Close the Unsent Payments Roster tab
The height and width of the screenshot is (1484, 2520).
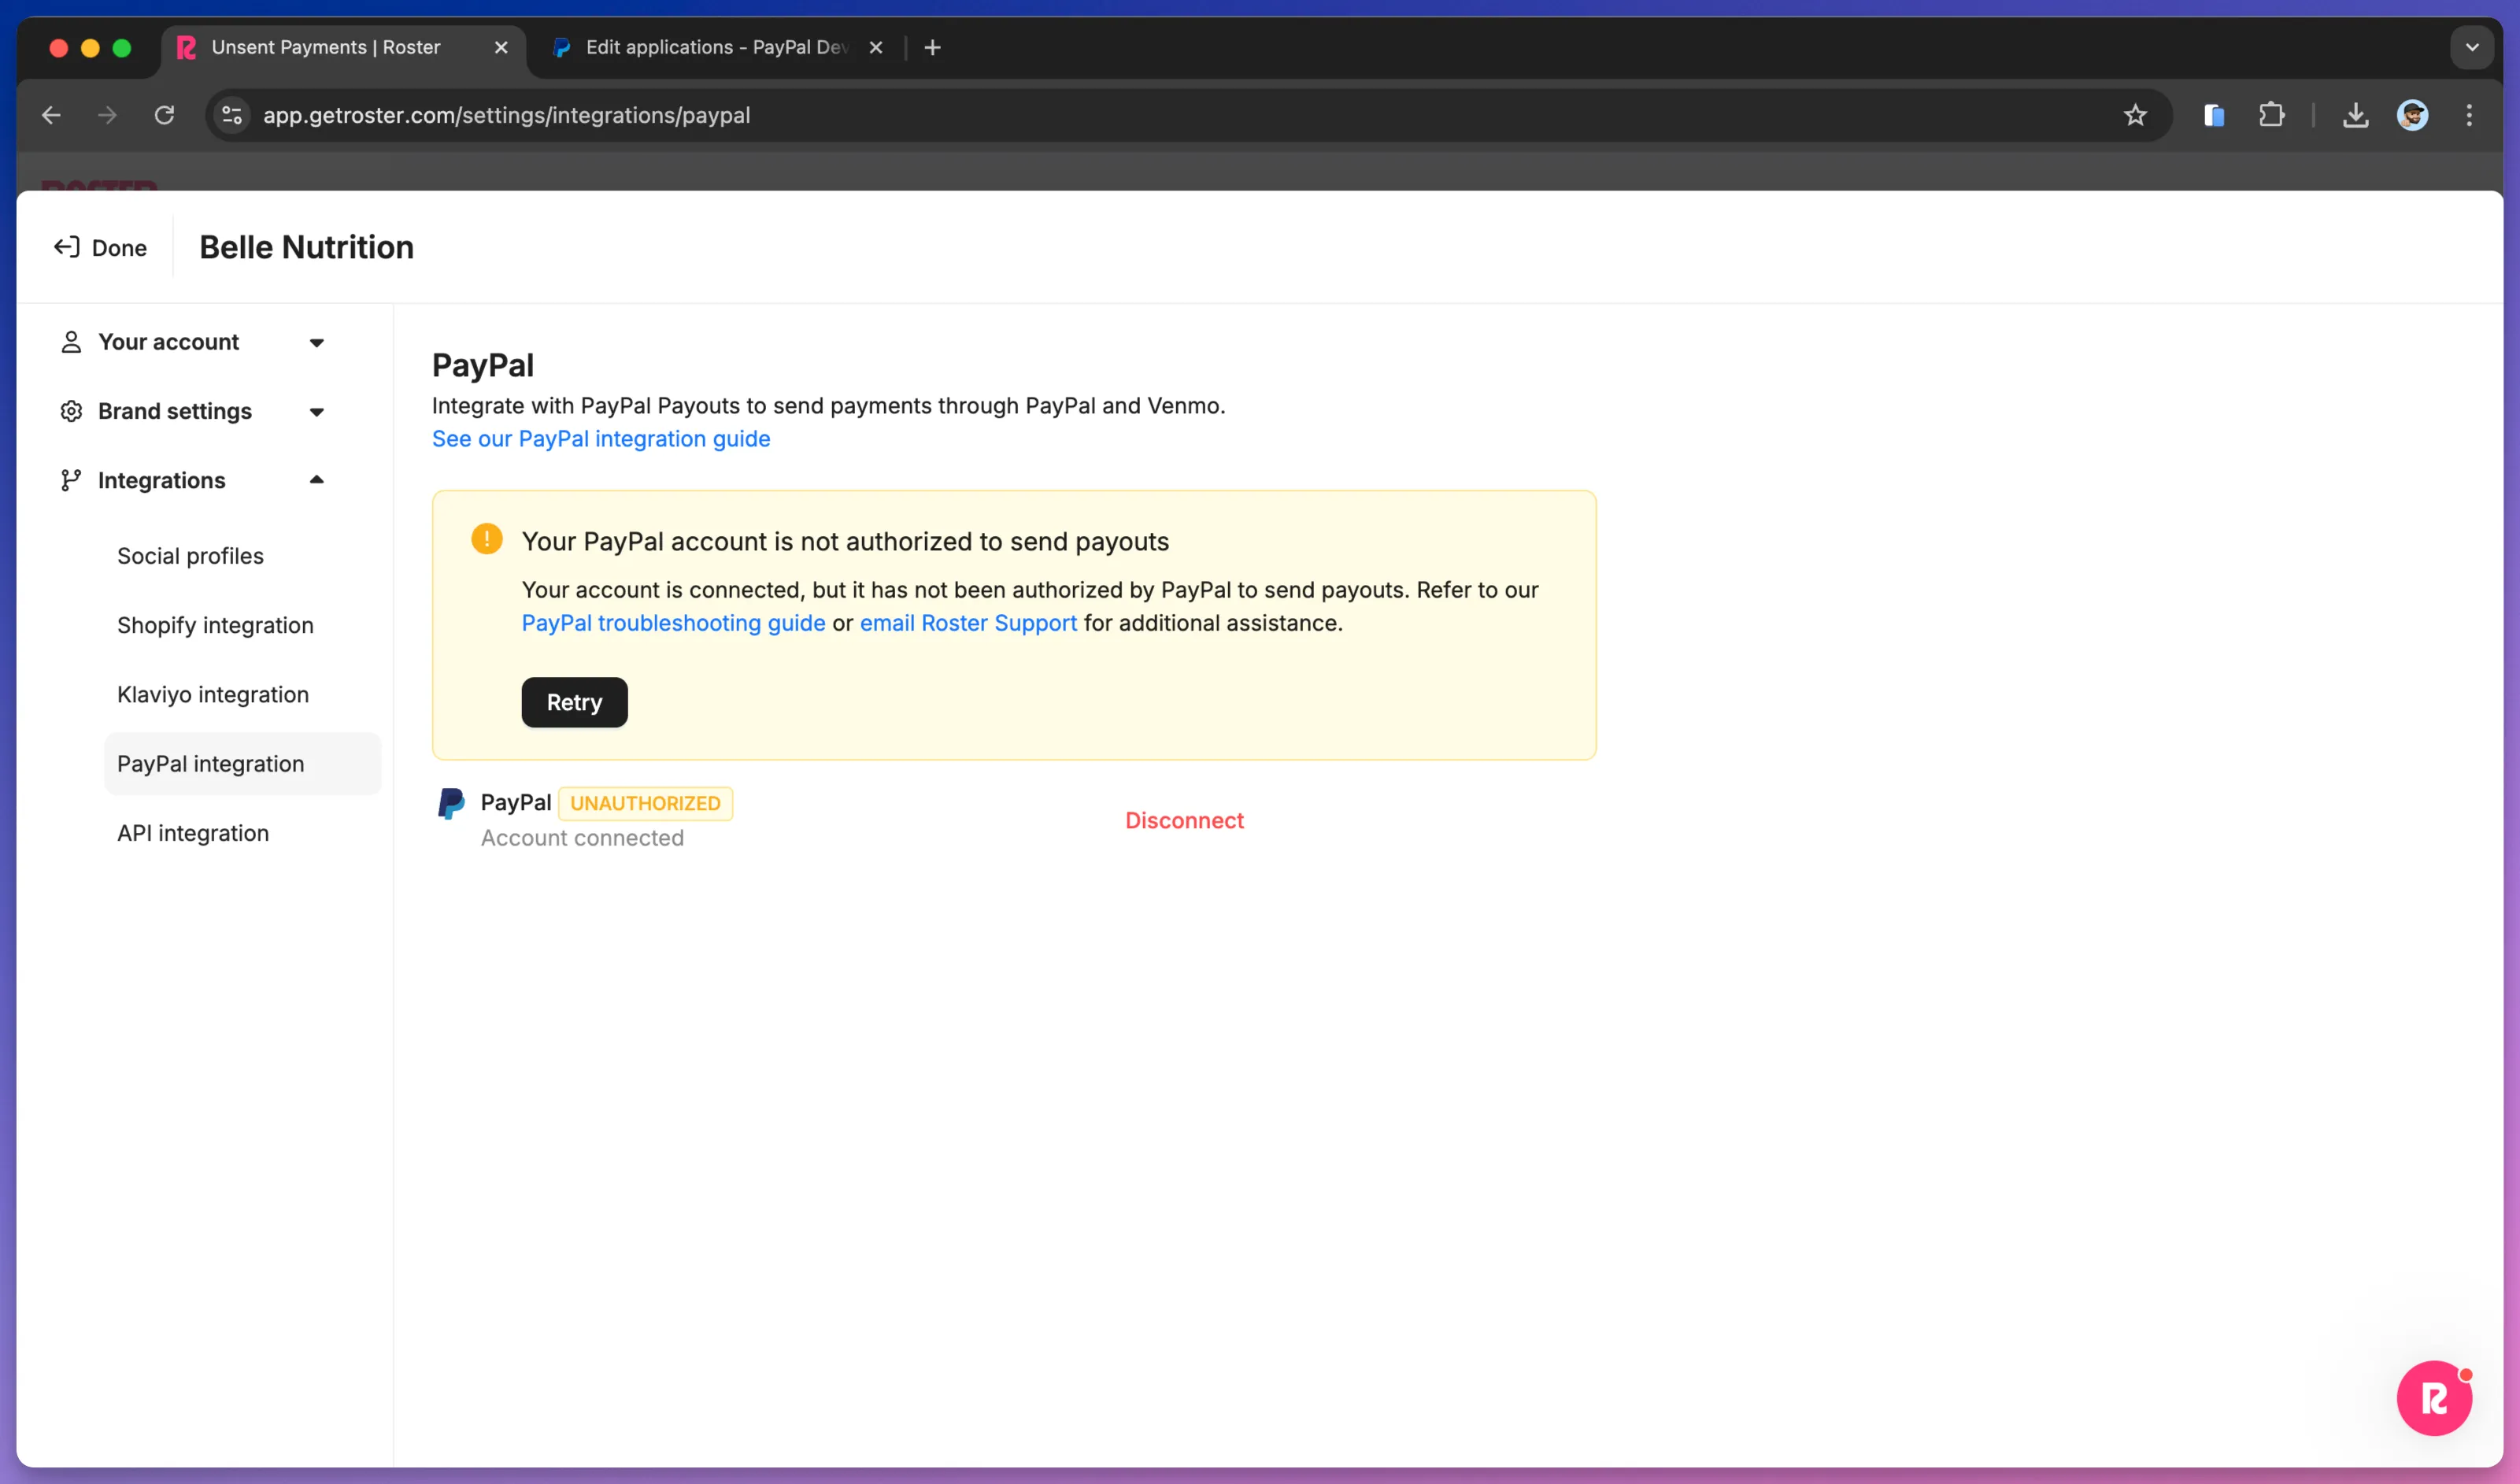pyautogui.click(x=501, y=47)
